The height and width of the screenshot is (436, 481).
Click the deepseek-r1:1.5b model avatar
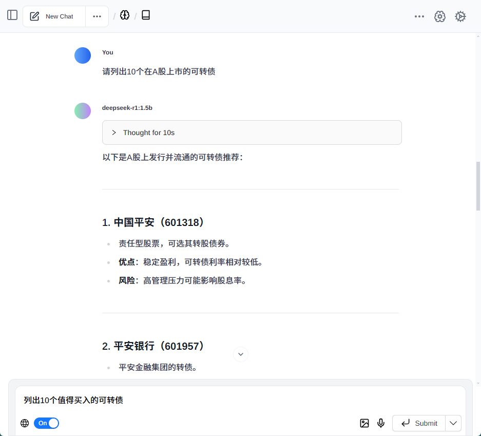pyautogui.click(x=83, y=111)
